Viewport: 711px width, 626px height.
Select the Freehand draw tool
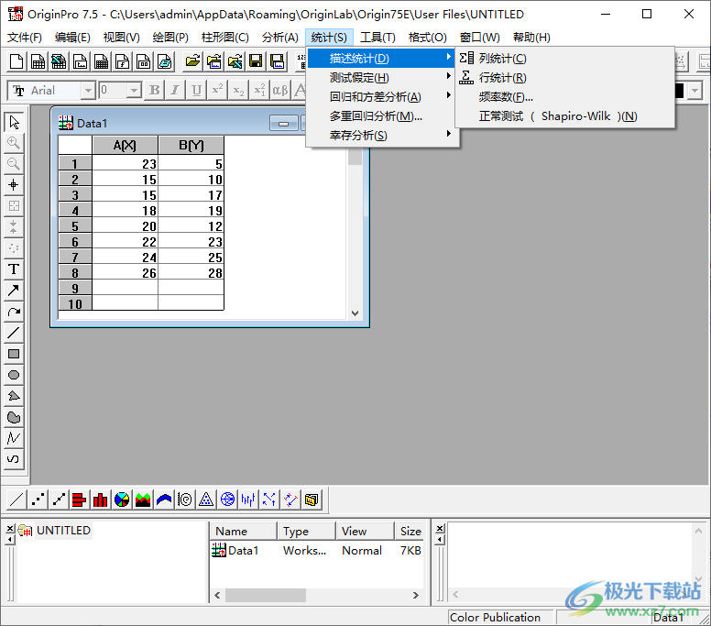14,459
